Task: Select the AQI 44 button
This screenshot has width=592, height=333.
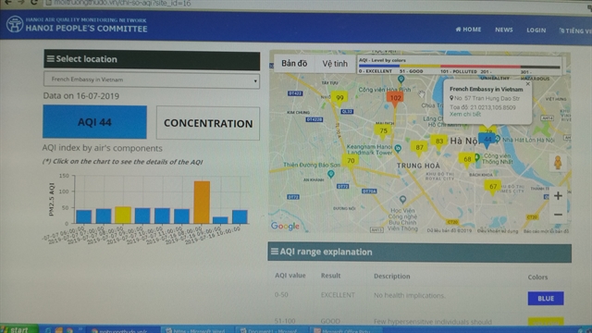Action: [x=94, y=122]
